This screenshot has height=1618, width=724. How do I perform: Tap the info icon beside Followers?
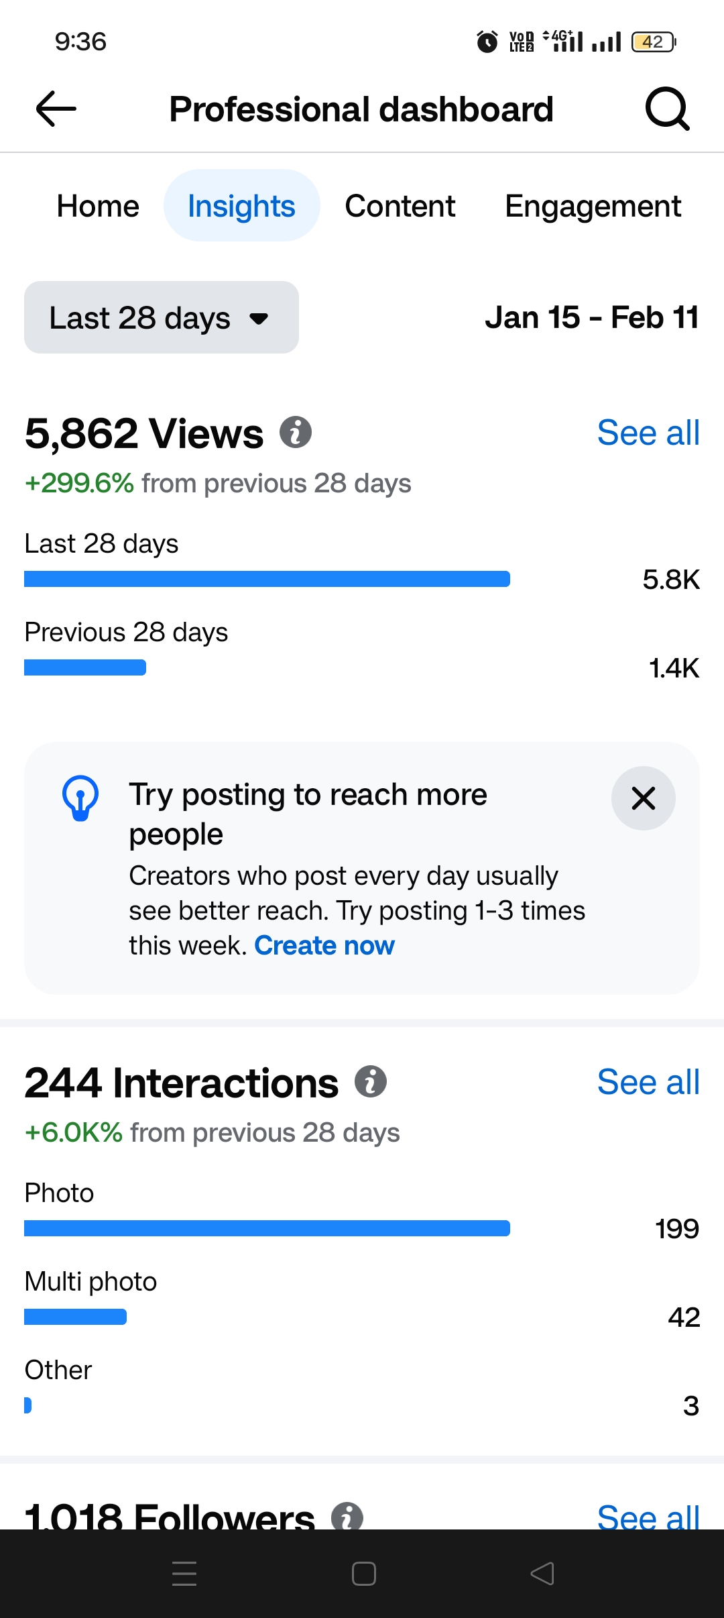[x=347, y=1516]
